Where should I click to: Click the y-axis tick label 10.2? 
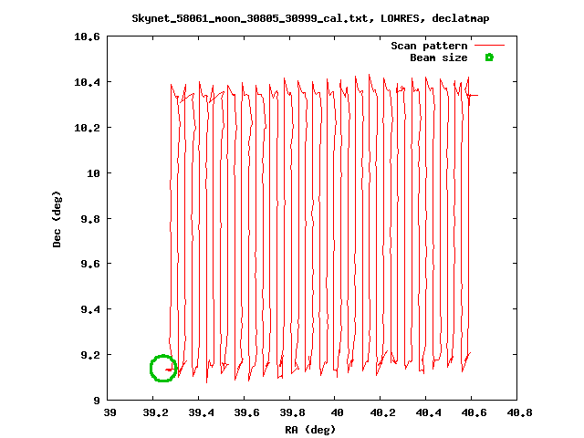(88, 128)
